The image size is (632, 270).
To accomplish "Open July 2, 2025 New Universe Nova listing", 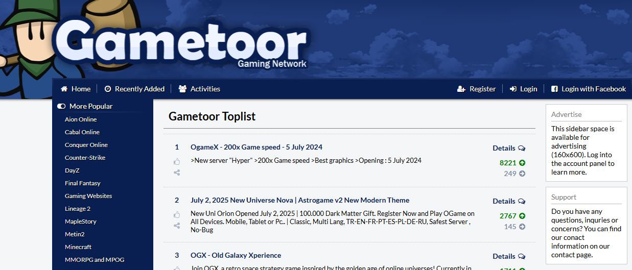I will [x=300, y=200].
